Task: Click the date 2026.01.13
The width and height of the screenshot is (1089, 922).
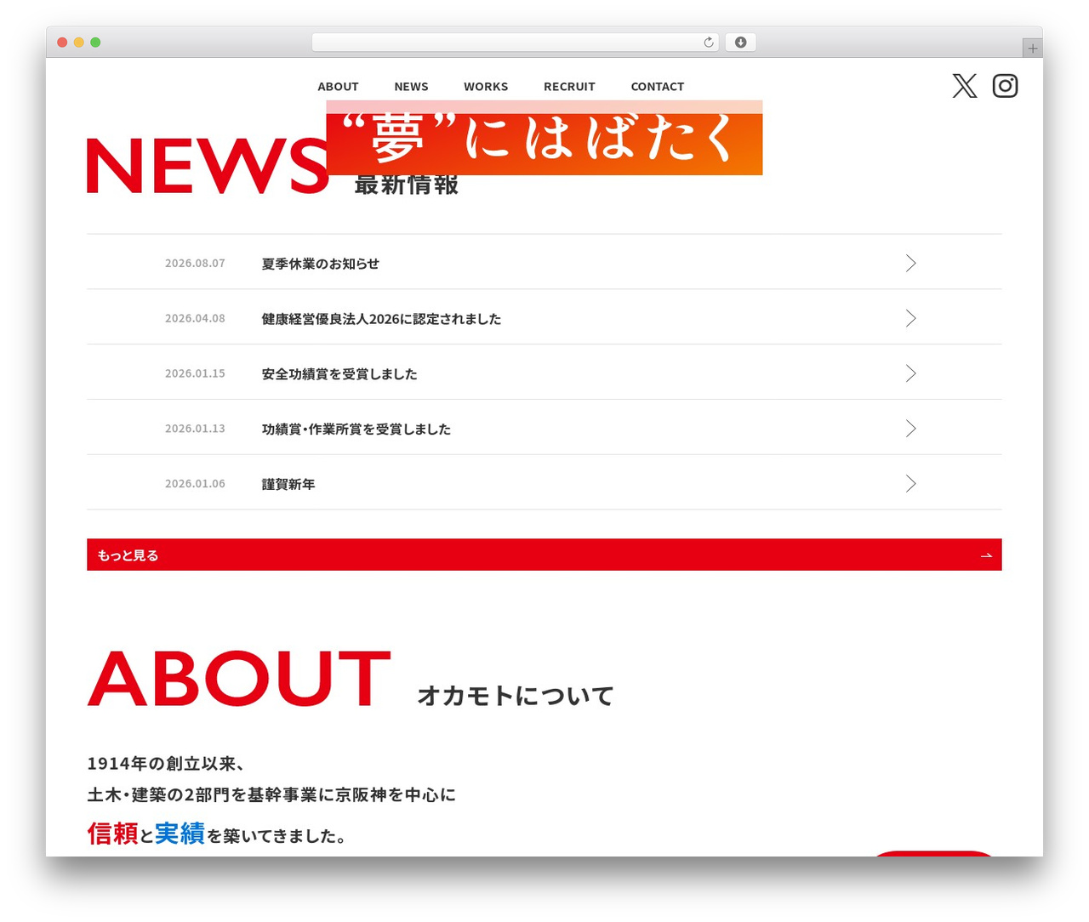Action: pyautogui.click(x=195, y=429)
